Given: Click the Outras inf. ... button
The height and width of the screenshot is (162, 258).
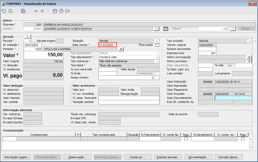Looking at the screenshot, I should [138, 157].
